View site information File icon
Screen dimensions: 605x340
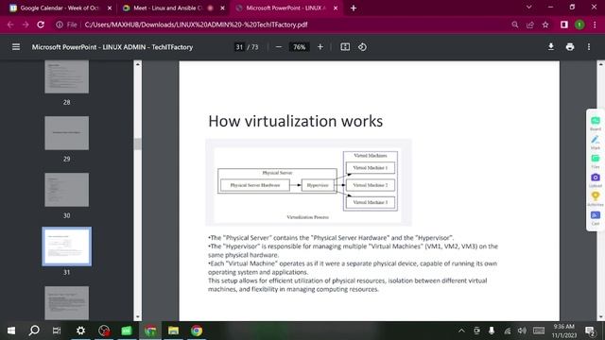point(66,25)
